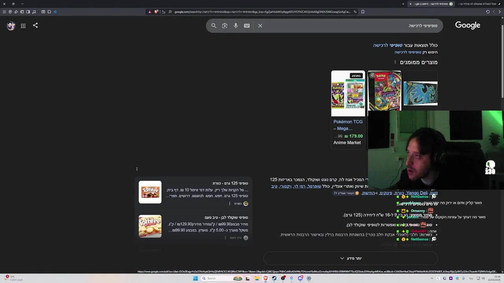
Task: Open the Google account avatar menu
Action: pyautogui.click(x=11, y=26)
